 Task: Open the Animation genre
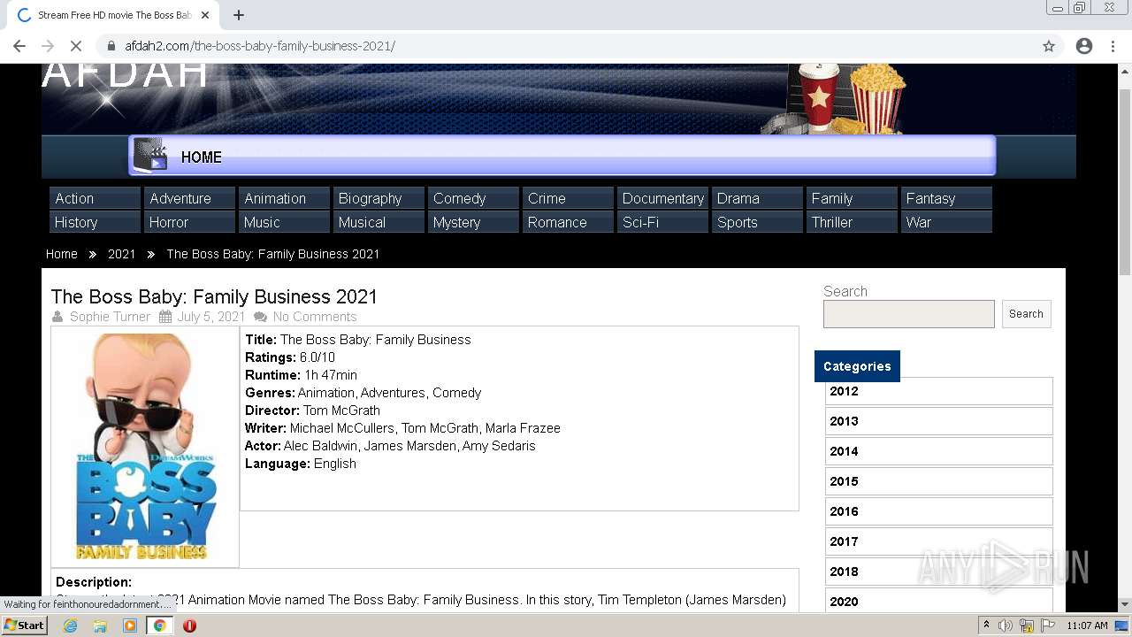point(284,198)
